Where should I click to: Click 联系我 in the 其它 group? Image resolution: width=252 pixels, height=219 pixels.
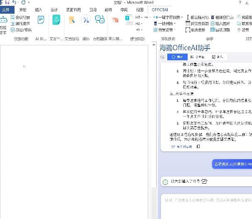pyautogui.click(x=245, y=24)
